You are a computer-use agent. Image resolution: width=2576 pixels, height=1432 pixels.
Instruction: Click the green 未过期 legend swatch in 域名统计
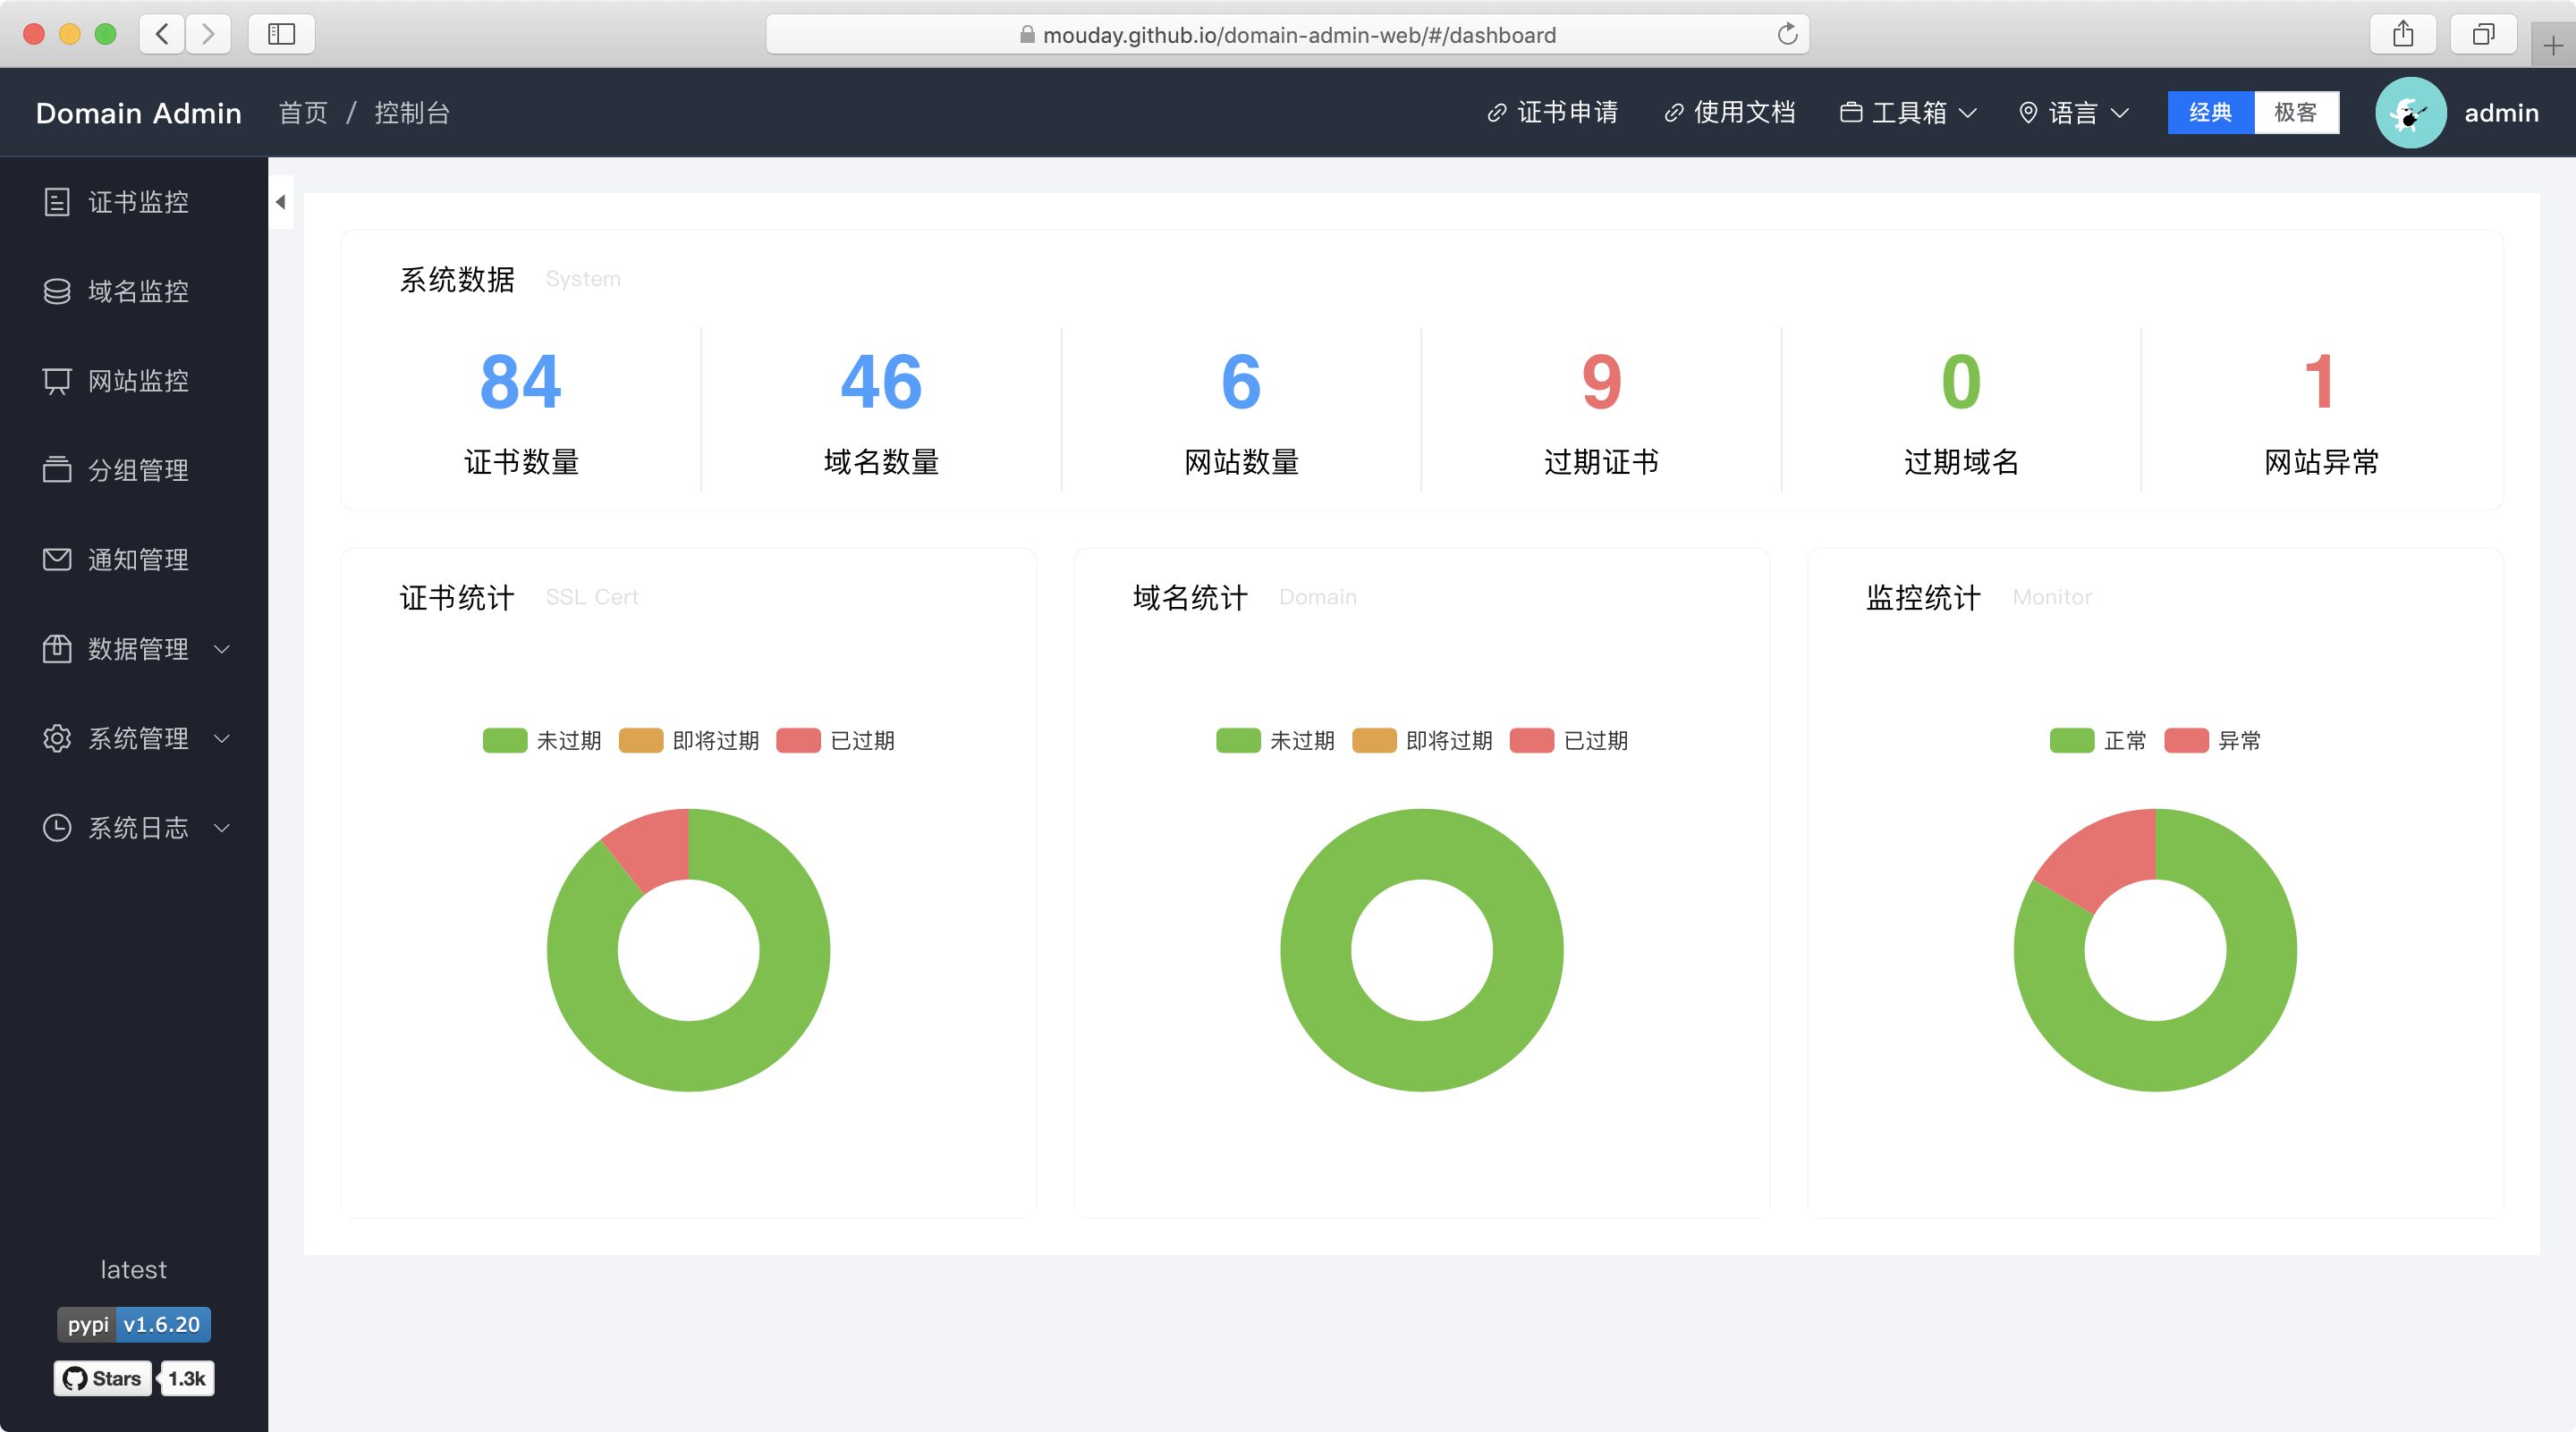click(1237, 740)
